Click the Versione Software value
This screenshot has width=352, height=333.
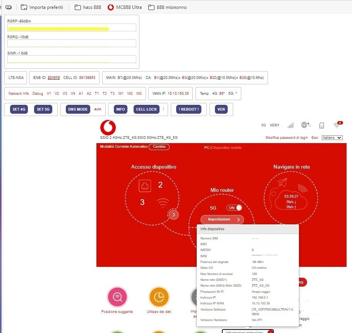tap(273, 312)
